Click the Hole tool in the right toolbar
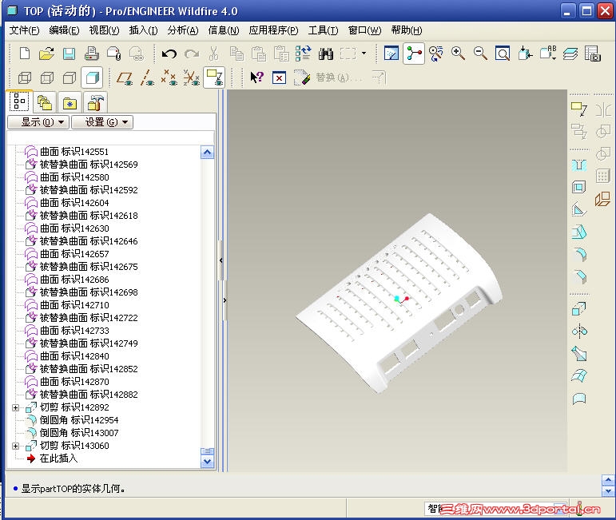The width and height of the screenshot is (616, 520). [x=579, y=165]
